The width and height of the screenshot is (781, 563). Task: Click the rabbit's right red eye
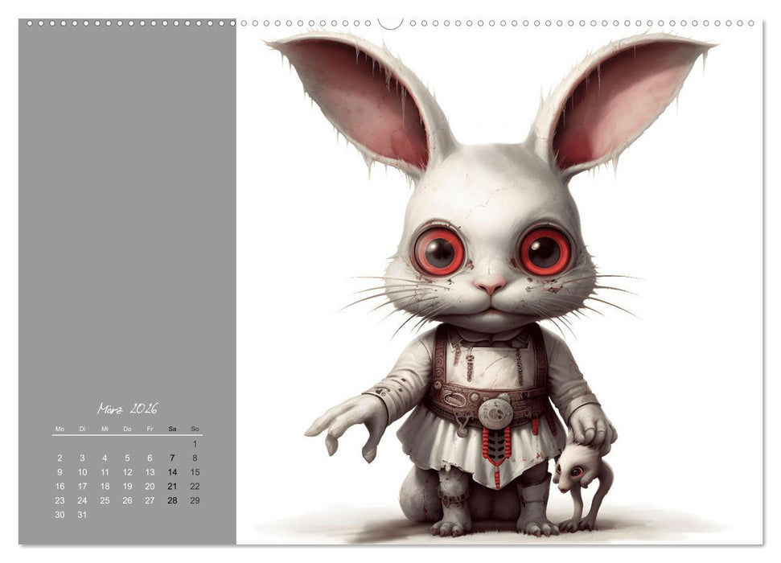(x=438, y=251)
